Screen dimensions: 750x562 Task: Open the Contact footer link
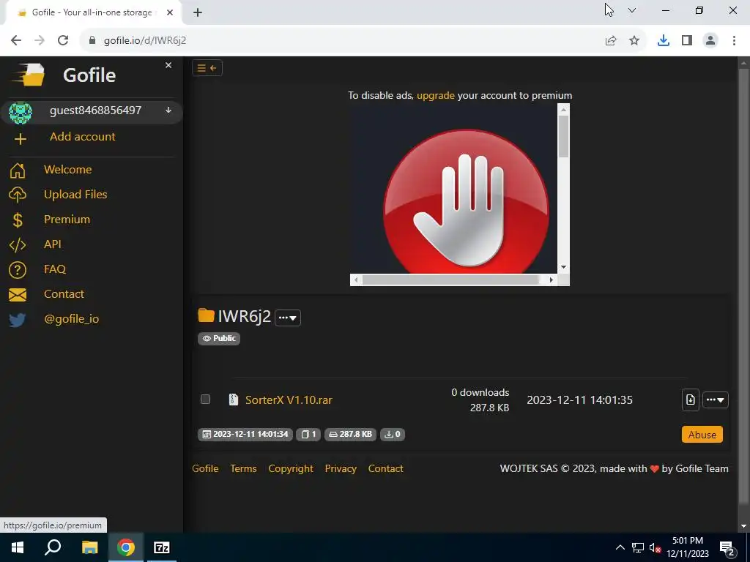(x=385, y=469)
